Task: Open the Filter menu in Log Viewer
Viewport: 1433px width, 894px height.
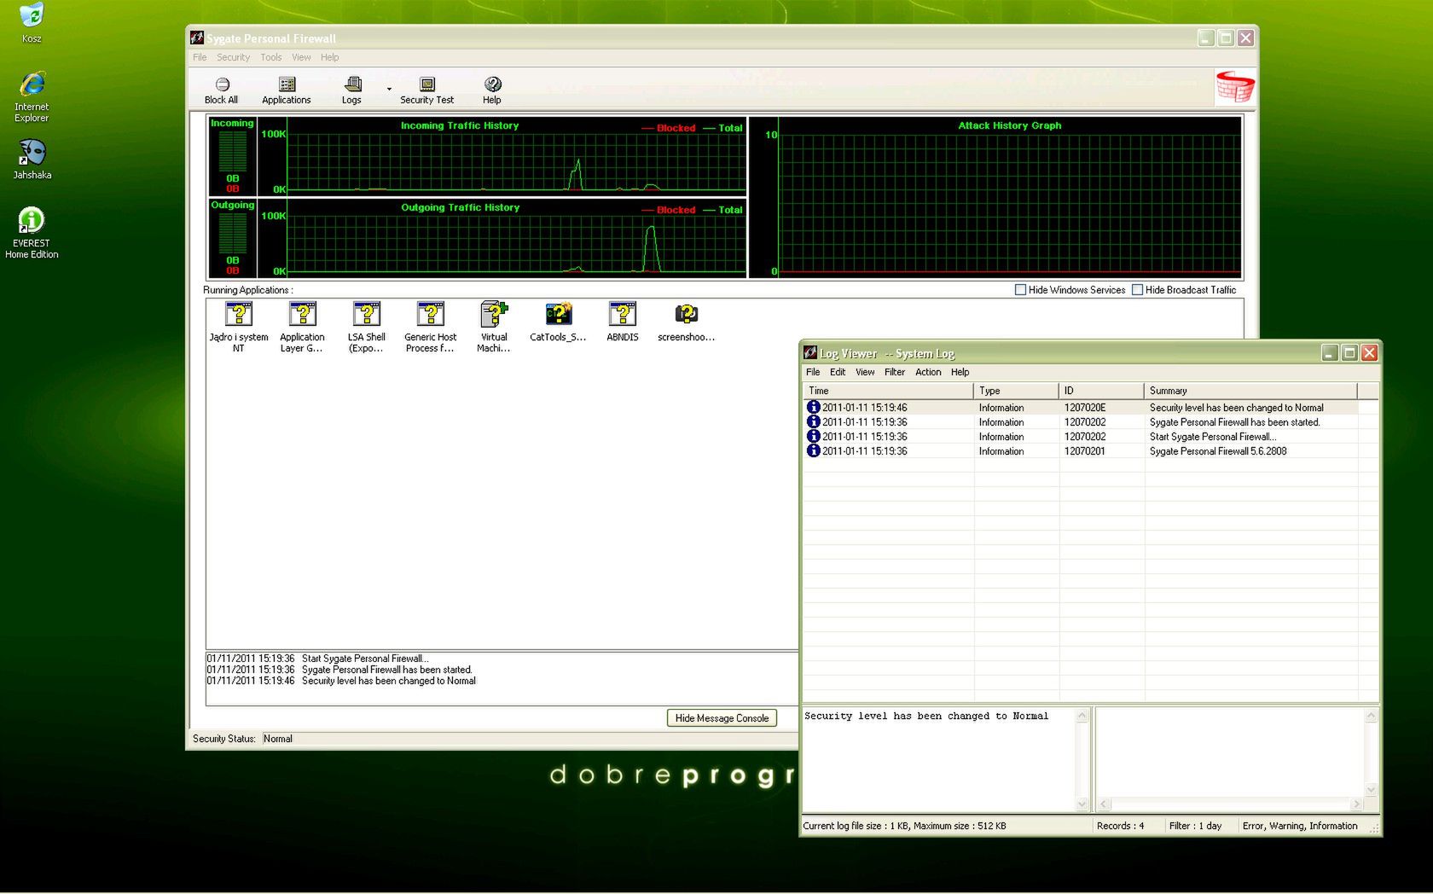Action: point(895,372)
